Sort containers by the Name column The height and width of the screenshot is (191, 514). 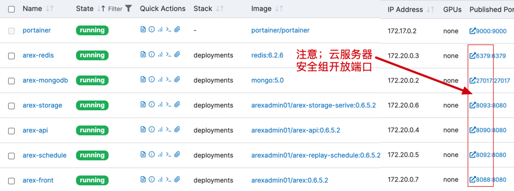[x=32, y=9]
